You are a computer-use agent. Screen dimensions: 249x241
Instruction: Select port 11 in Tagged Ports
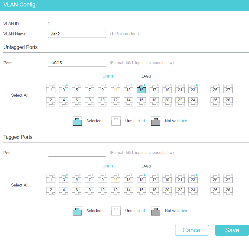pos(115,178)
